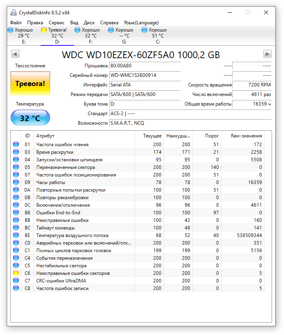Select the Часы работы row
This screenshot has width=284, height=335.
click(138, 182)
